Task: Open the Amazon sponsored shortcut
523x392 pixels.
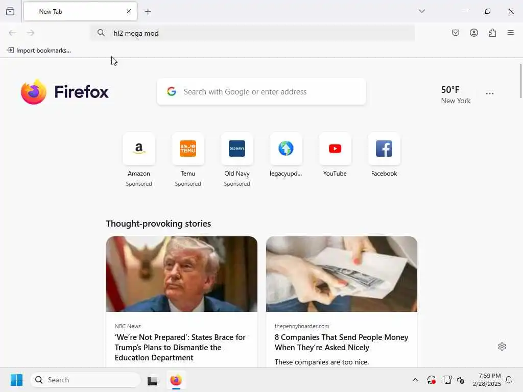Action: (x=139, y=149)
